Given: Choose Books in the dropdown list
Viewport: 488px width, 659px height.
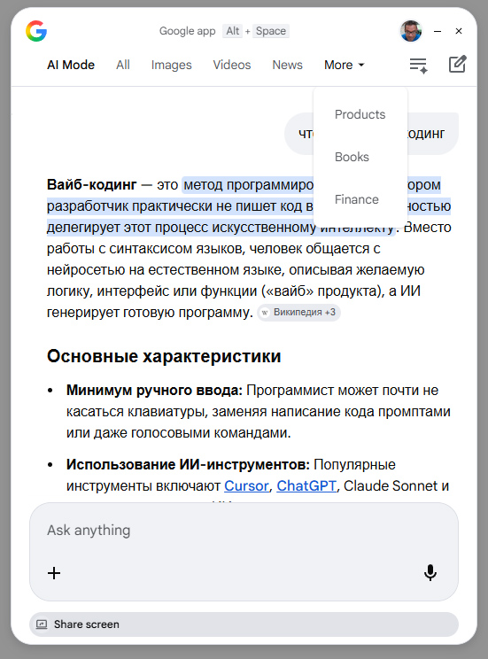Looking at the screenshot, I should click(x=352, y=157).
